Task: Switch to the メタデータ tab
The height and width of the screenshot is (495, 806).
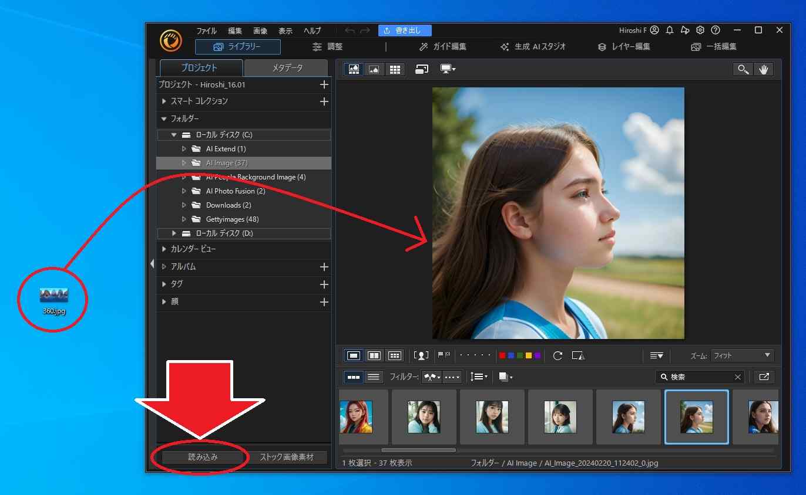Action: 287,68
